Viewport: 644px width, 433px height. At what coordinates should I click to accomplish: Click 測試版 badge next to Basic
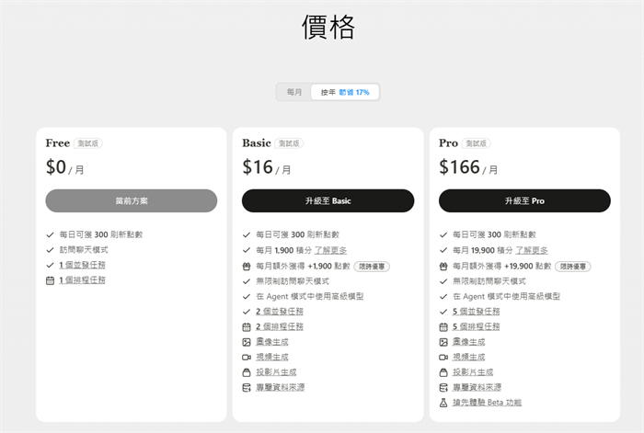click(x=289, y=143)
